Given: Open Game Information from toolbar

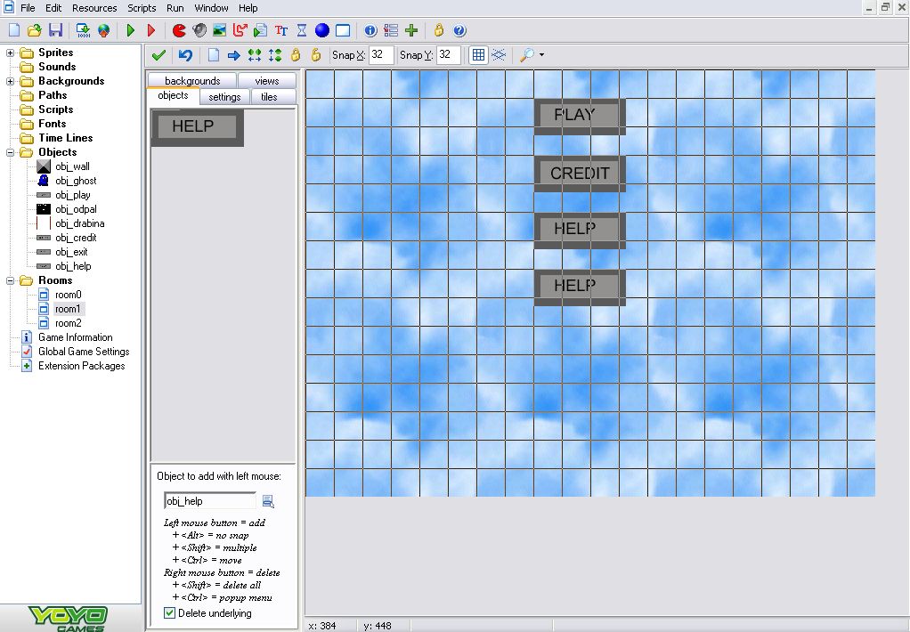Looking at the screenshot, I should [x=370, y=30].
